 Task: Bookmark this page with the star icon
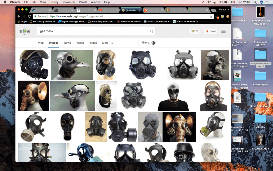tap(211, 16)
